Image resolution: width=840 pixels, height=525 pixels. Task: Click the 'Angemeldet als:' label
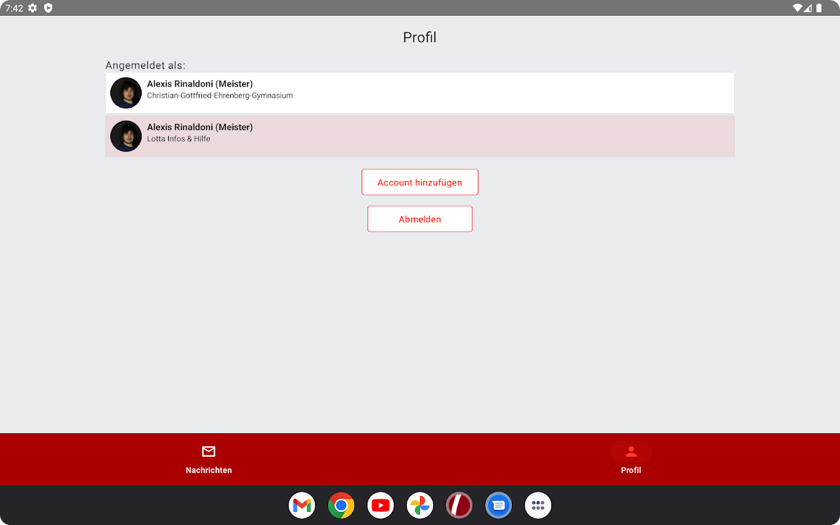[x=146, y=66]
